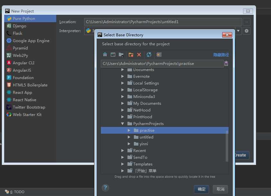Image resolution: width=271 pixels, height=196 pixels.
Task: Collapse the PycharmProjects folder
Action: click(123, 123)
